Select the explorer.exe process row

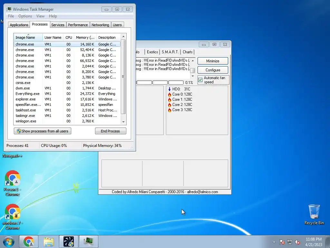[67, 99]
